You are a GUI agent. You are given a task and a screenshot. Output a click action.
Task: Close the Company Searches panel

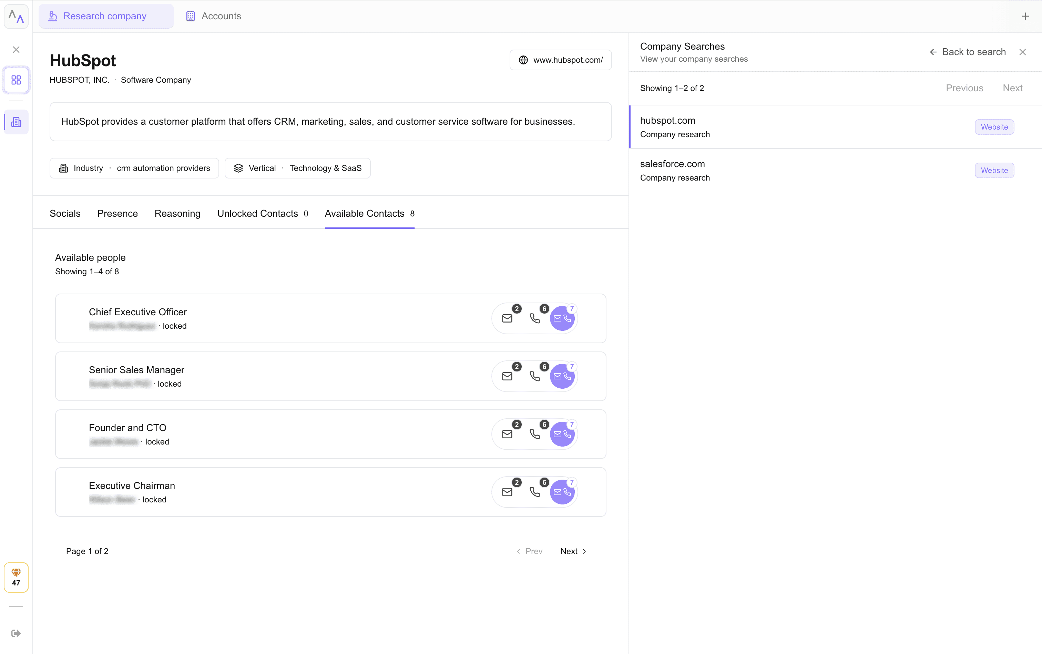1023,52
